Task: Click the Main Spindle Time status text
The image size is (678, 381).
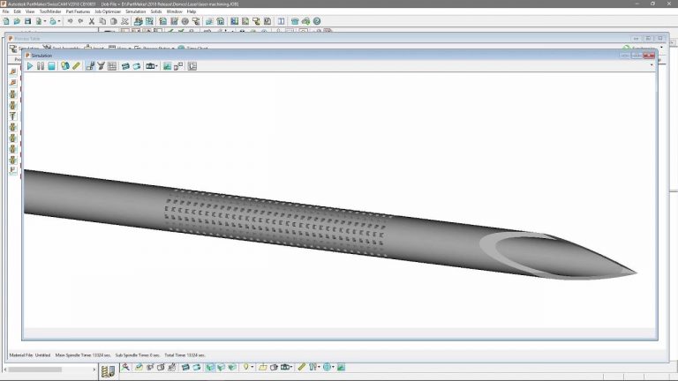Action: tap(83, 355)
